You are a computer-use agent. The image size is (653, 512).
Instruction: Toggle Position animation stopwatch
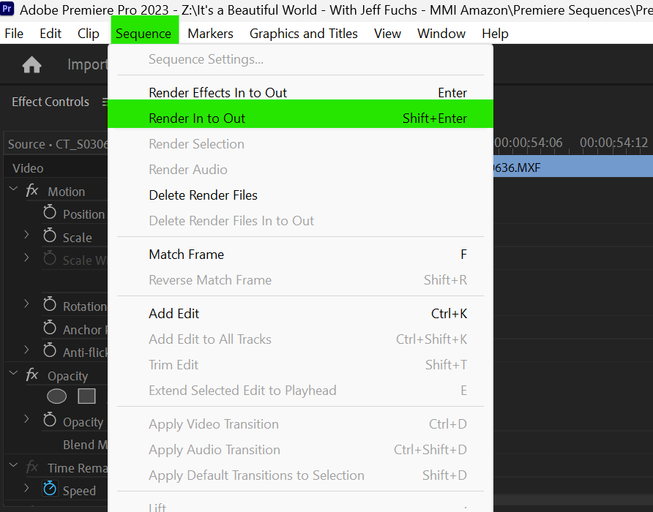50,212
